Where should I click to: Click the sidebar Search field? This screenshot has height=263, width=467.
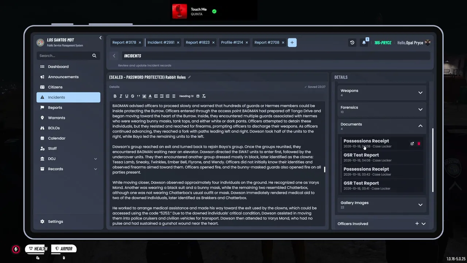68,56
